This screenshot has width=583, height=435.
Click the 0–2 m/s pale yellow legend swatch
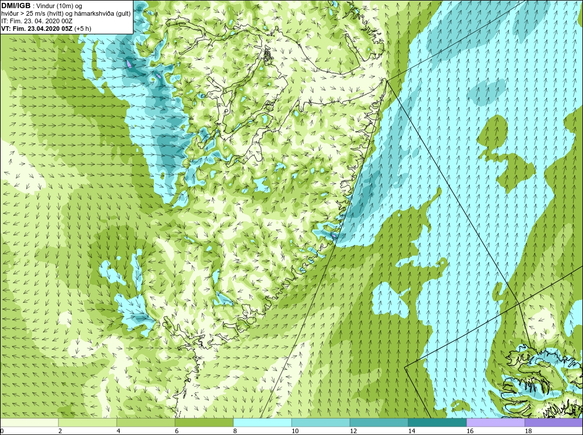click(29, 423)
